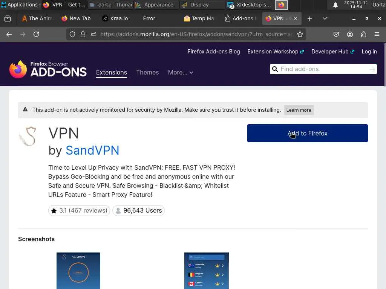This screenshot has width=386, height=289.
Task: Click the page vertical scrollbar
Action: 384,65
